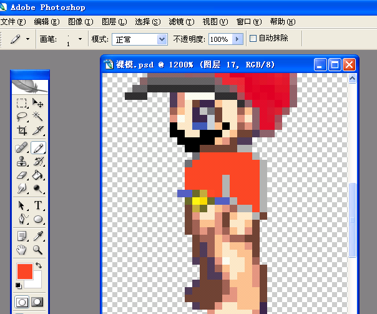
Task: Select the Lasso tool
Action: click(x=22, y=117)
